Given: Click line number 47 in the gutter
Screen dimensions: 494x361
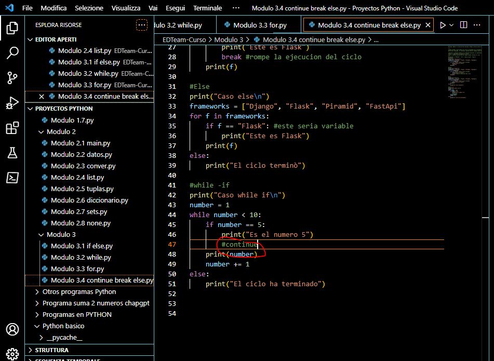Looking at the screenshot, I should (x=172, y=245).
